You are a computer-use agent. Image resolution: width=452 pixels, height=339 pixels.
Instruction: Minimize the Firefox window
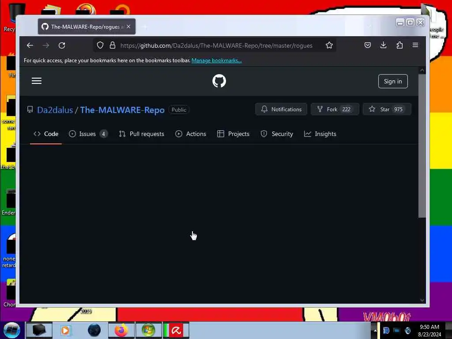(400, 23)
